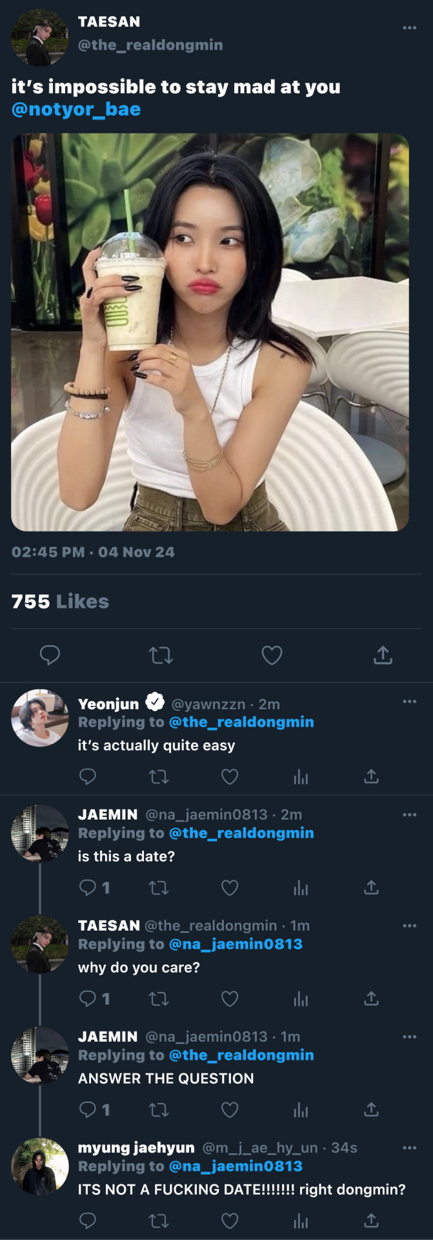This screenshot has width=433, height=1240.
Task: Like myung jaehyun's reply
Action: tap(230, 1221)
